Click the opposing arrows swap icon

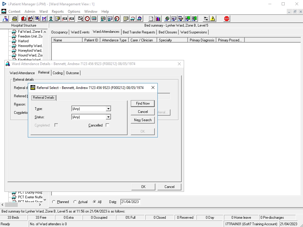[206, 19]
